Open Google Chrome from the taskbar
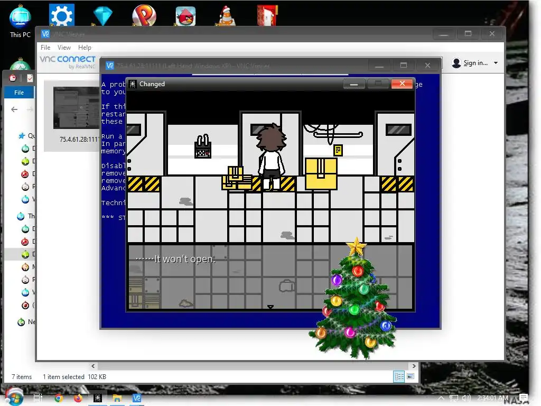The height and width of the screenshot is (406, 541). [58, 398]
